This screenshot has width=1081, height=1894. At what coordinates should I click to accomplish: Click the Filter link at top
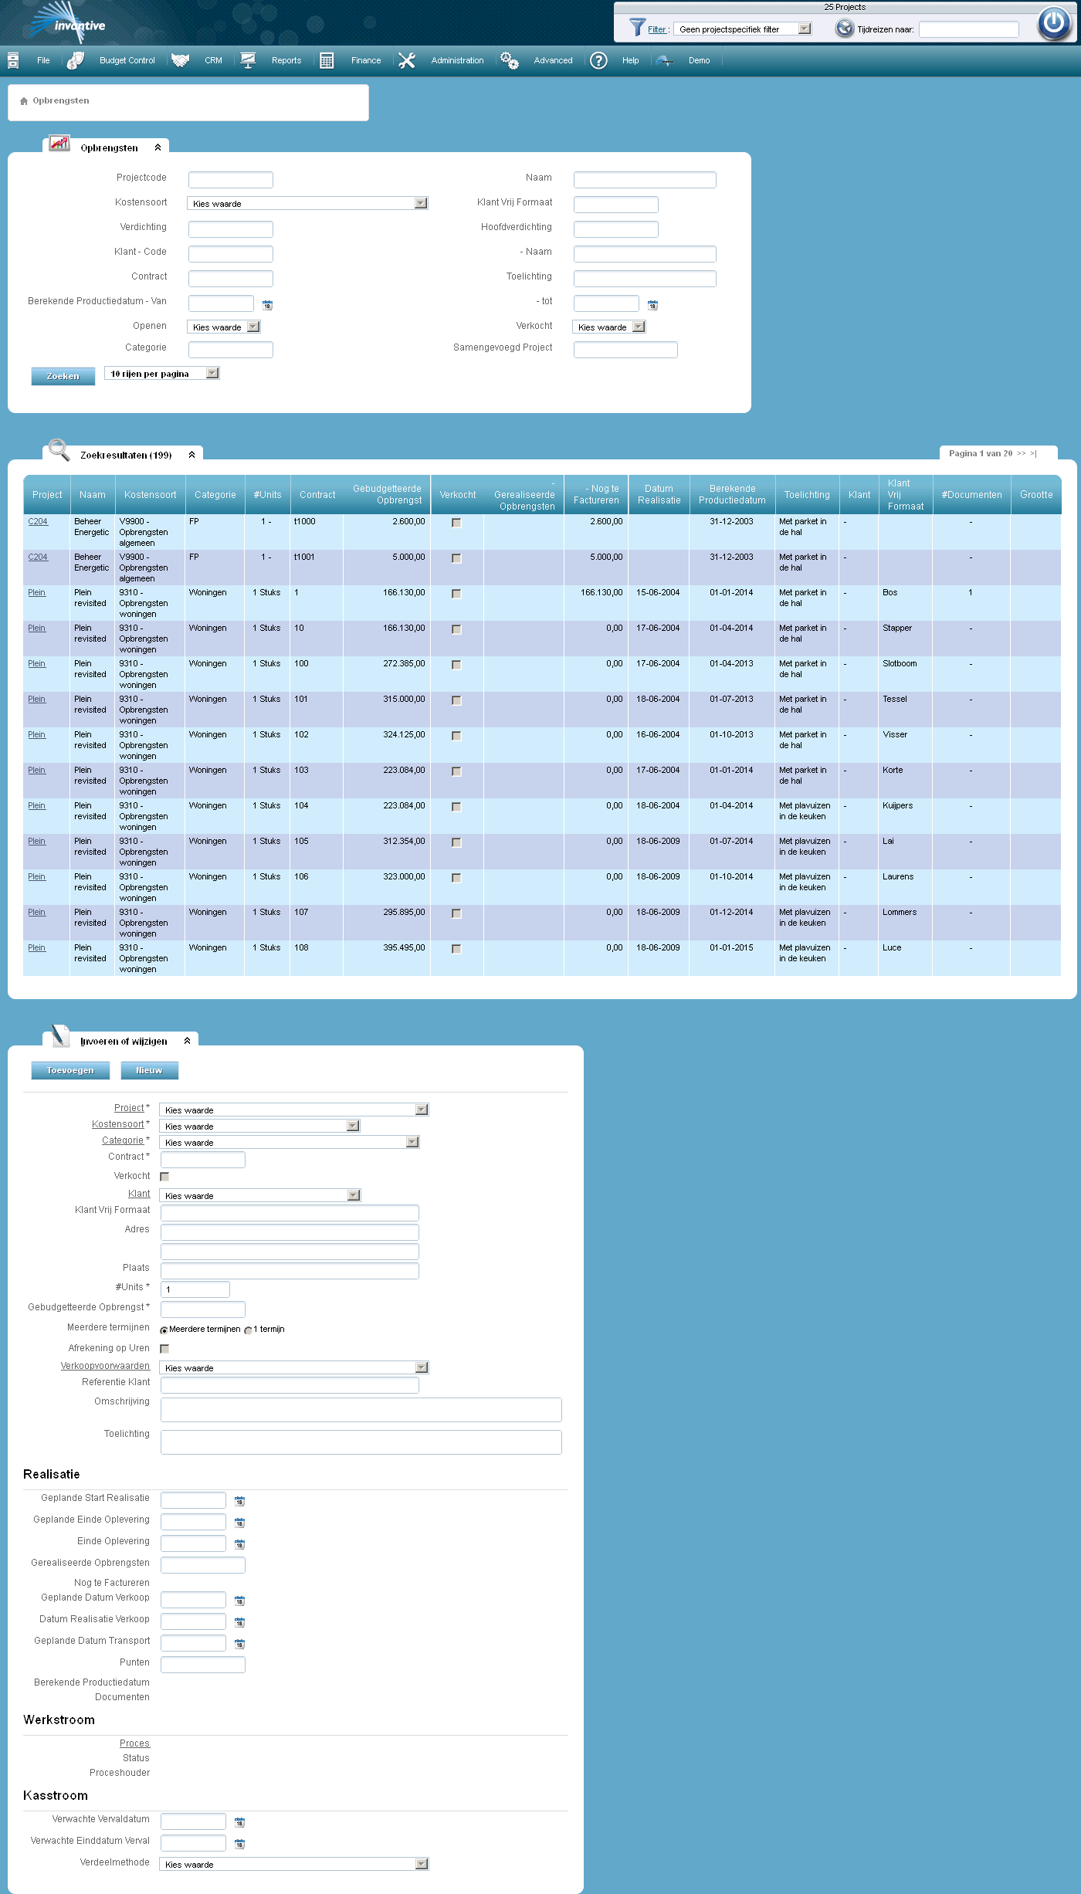click(x=657, y=29)
